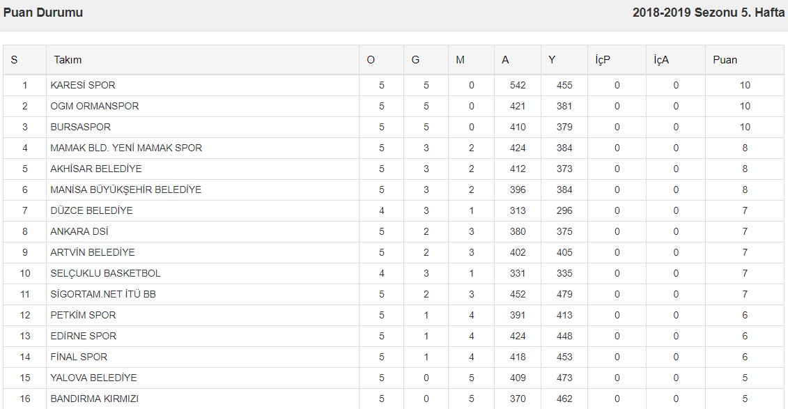Open SELÇUKLU BASKETBOL team entry
The height and width of the screenshot is (409, 788).
(x=105, y=273)
